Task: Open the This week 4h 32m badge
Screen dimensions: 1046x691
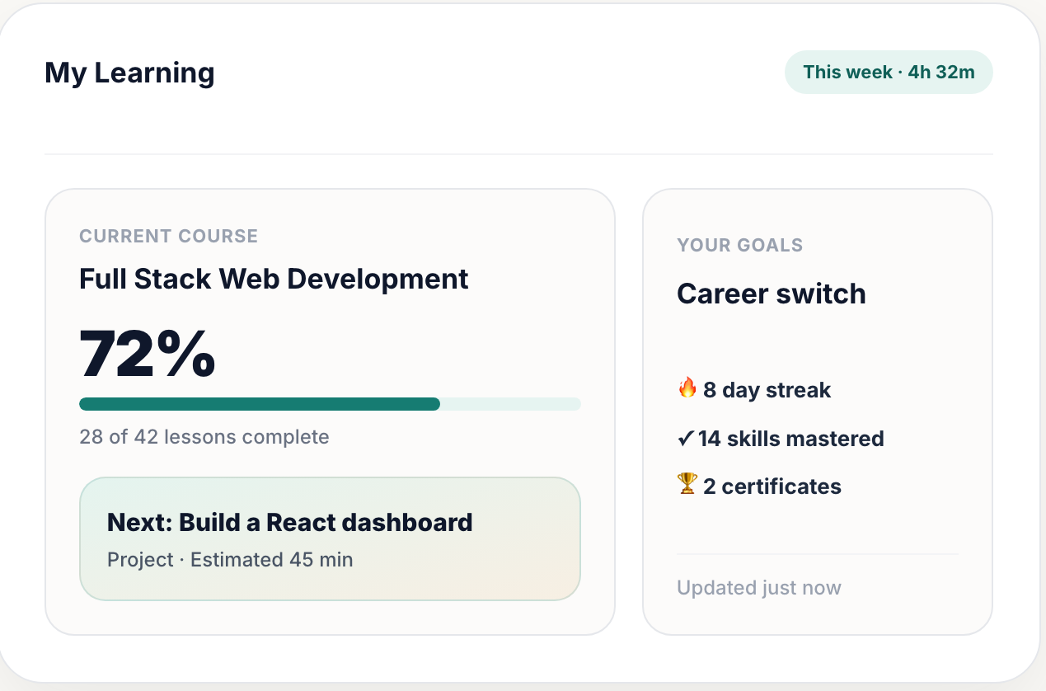Action: [889, 73]
